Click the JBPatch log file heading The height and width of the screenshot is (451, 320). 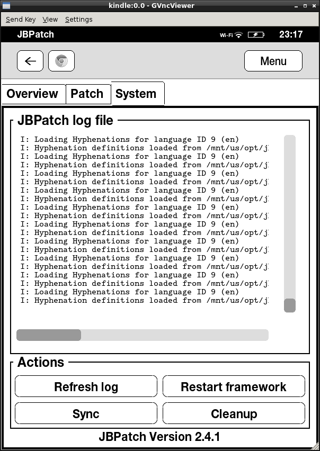click(65, 120)
